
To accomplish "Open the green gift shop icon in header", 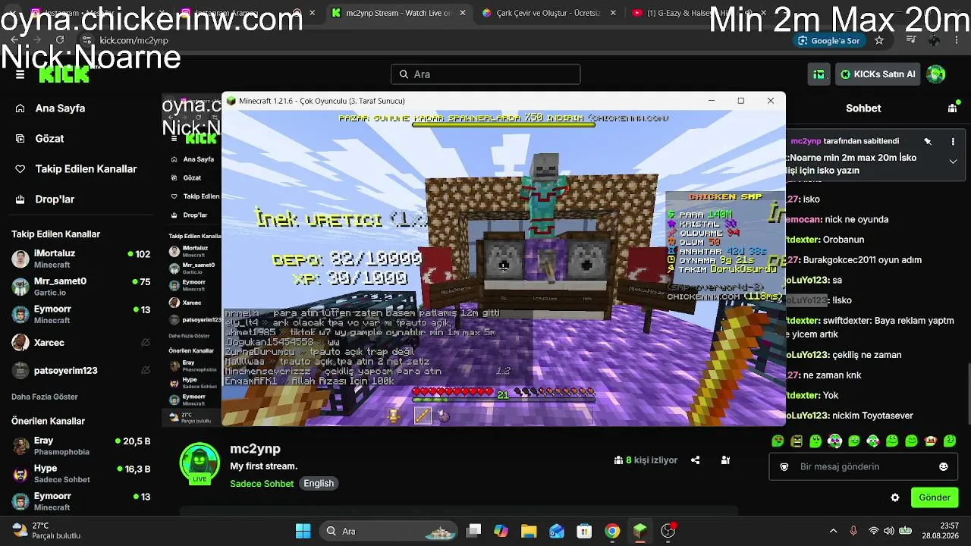I will [x=819, y=74].
